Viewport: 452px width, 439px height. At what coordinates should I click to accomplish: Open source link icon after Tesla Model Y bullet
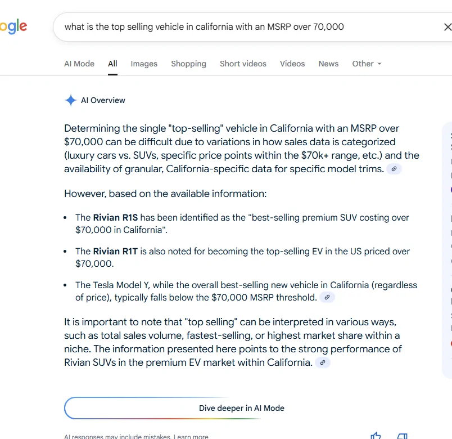tap(327, 297)
